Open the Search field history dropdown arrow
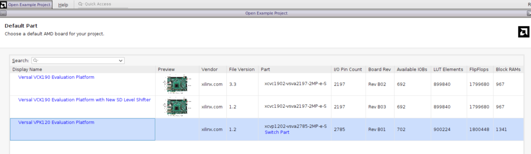 pos(120,61)
